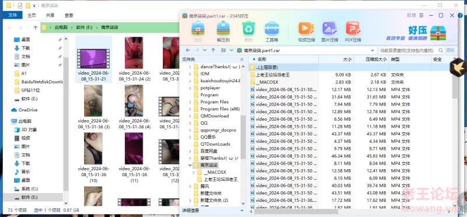Open the 工具箱 toolbox icon
Screen dimensions: 467x217
(x=271, y=32)
